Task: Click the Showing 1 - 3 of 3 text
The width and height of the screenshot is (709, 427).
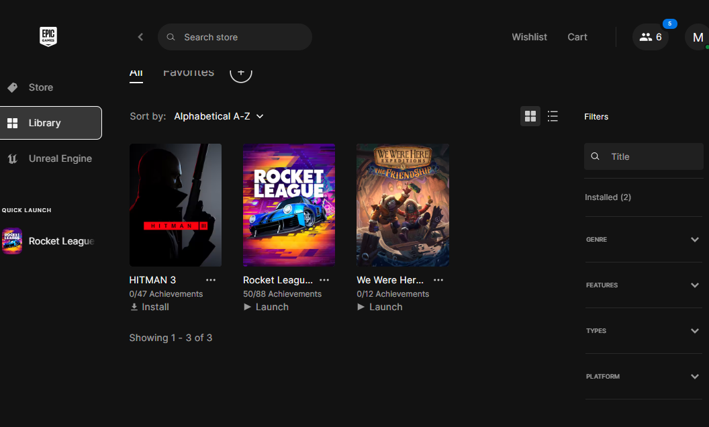Action: click(x=171, y=338)
